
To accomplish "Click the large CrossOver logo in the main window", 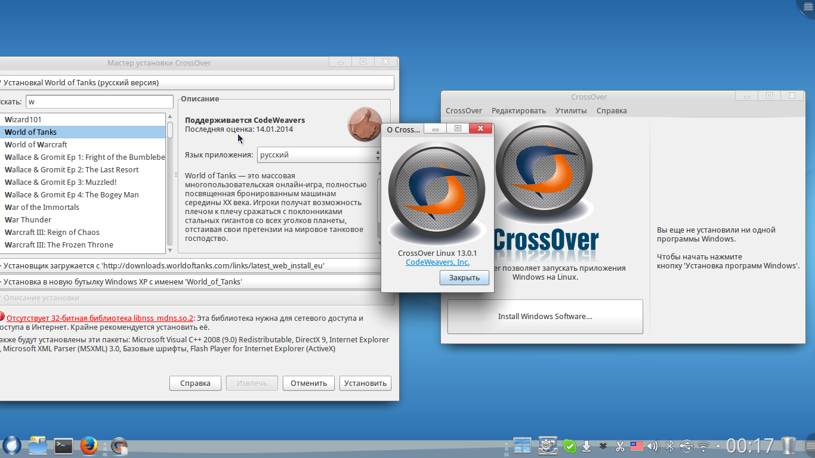I will pos(544,173).
